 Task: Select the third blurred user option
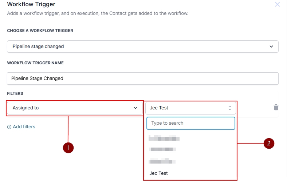pos(162,161)
